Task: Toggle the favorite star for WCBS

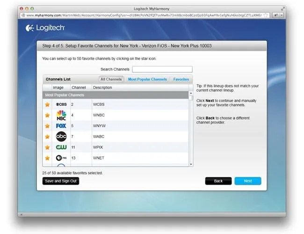Action: (47, 104)
